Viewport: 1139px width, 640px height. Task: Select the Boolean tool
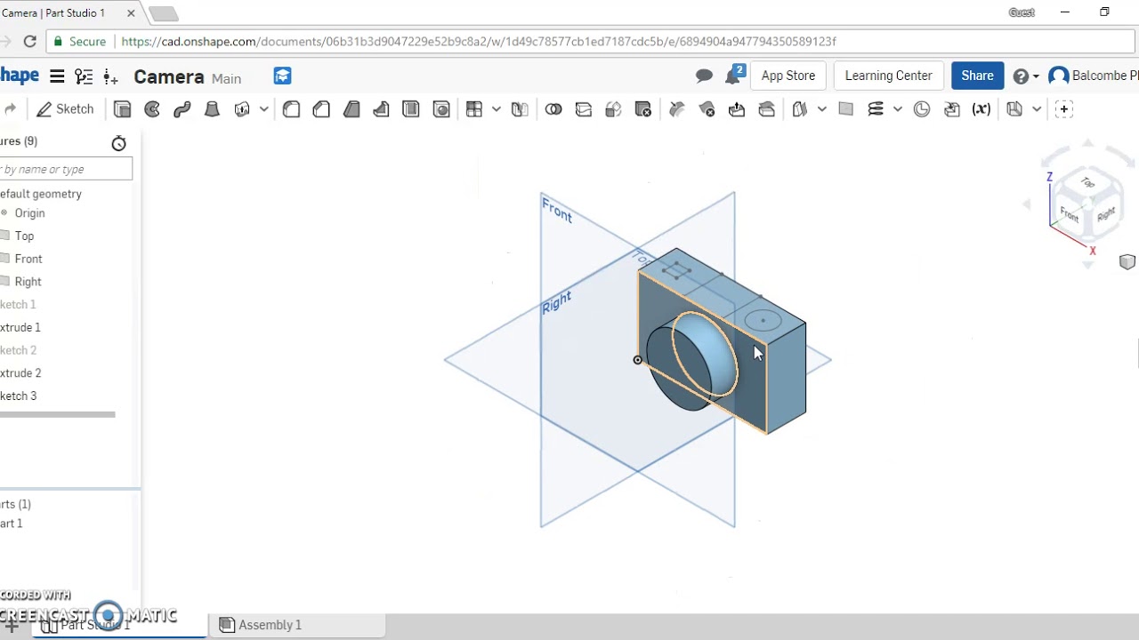tap(553, 109)
